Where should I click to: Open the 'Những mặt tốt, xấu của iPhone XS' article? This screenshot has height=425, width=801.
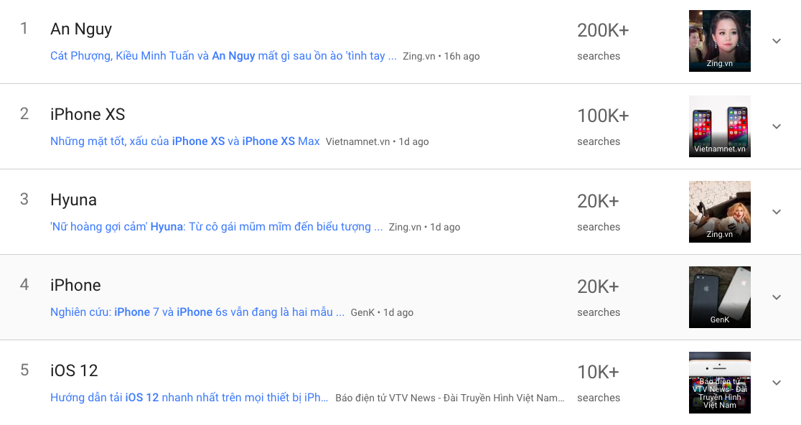[x=185, y=141]
